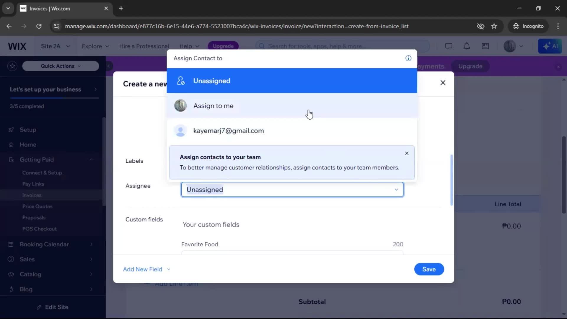Open Connect & Setup
Screen dimensions: 567x319
42,173
